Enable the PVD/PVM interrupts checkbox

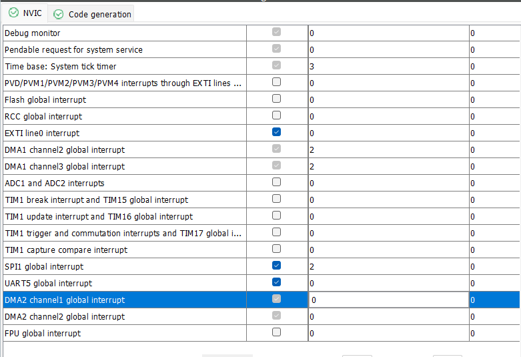(277, 82)
